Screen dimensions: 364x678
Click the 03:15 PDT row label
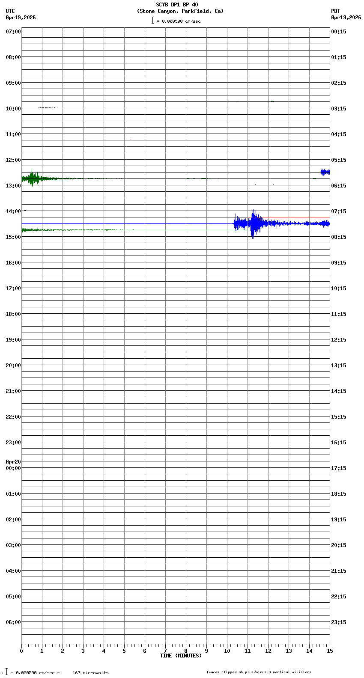pyautogui.click(x=339, y=109)
